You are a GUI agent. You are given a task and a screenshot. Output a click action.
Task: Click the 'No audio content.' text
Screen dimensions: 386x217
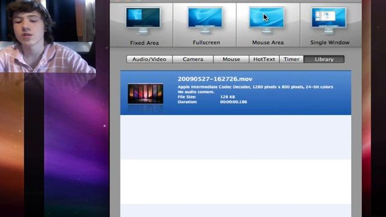(x=196, y=92)
